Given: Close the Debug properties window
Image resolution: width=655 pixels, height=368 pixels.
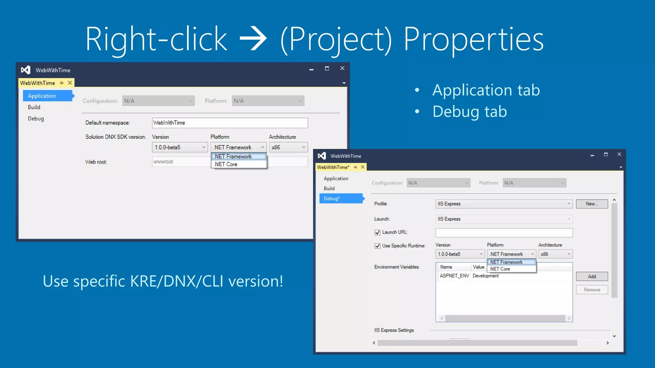Looking at the screenshot, I should click(x=619, y=154).
